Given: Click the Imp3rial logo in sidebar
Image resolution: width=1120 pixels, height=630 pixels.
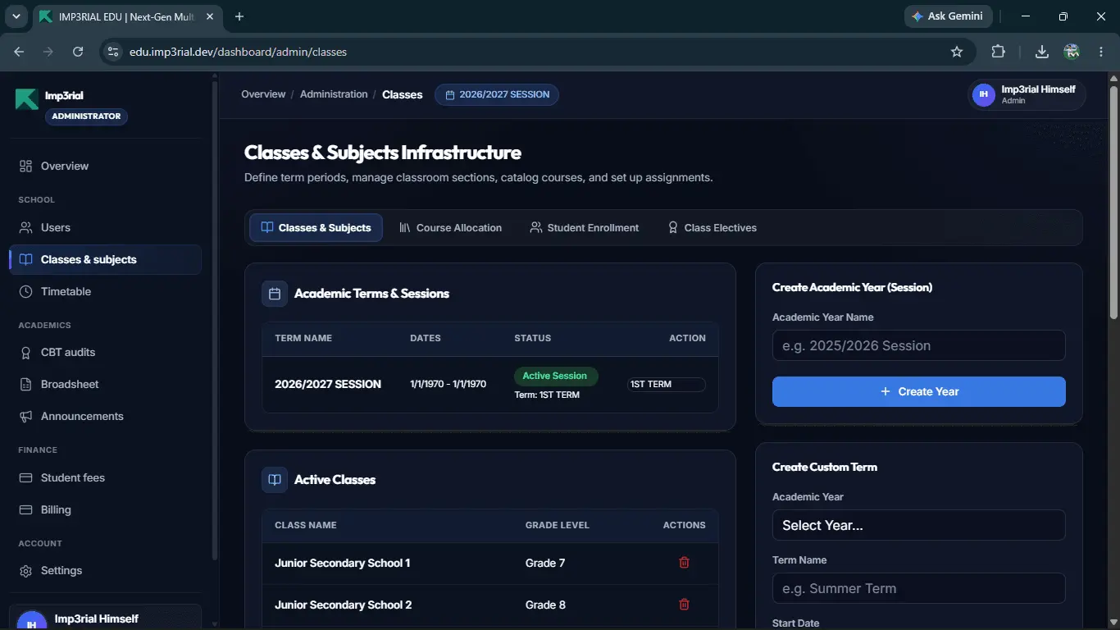Looking at the screenshot, I should coord(26,98).
